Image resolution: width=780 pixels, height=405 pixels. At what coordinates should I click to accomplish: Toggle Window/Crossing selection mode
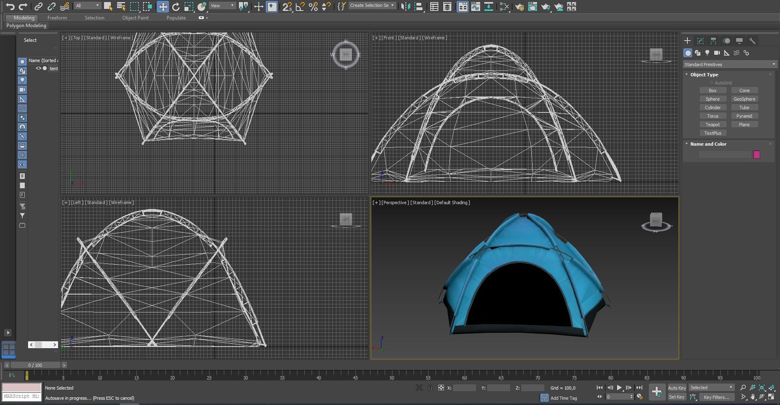147,6
